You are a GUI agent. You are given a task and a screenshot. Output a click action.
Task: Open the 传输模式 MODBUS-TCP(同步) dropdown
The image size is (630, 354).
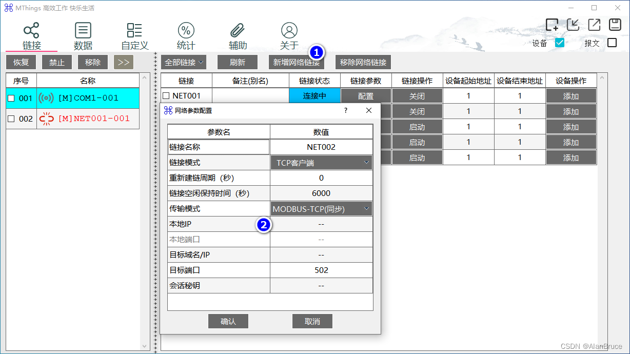coord(321,209)
